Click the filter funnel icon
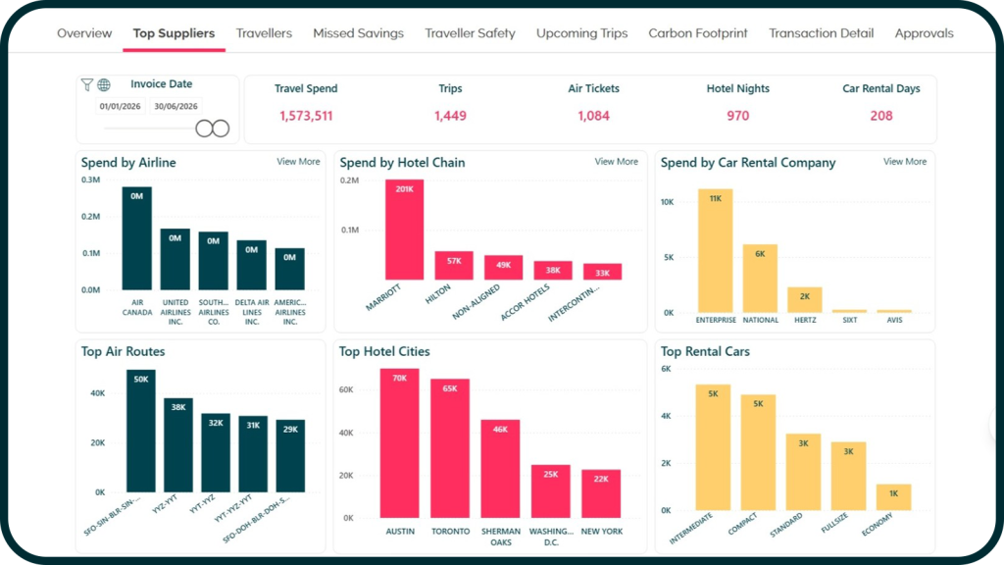Image resolution: width=1004 pixels, height=565 pixels. (87, 84)
